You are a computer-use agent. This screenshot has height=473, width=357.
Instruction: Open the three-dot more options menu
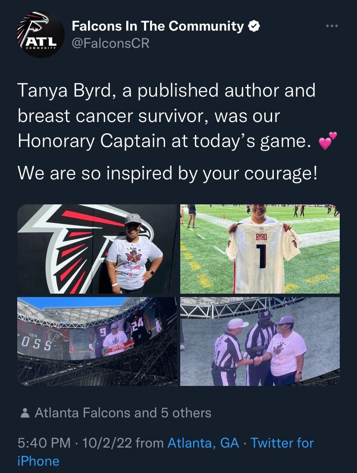click(332, 26)
